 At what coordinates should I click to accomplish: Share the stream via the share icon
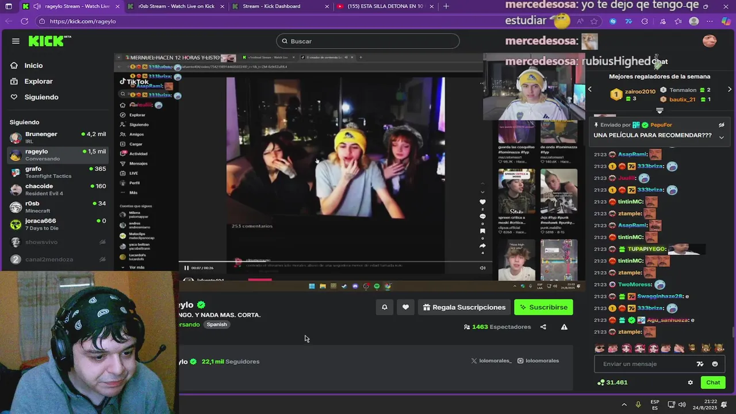pyautogui.click(x=543, y=327)
